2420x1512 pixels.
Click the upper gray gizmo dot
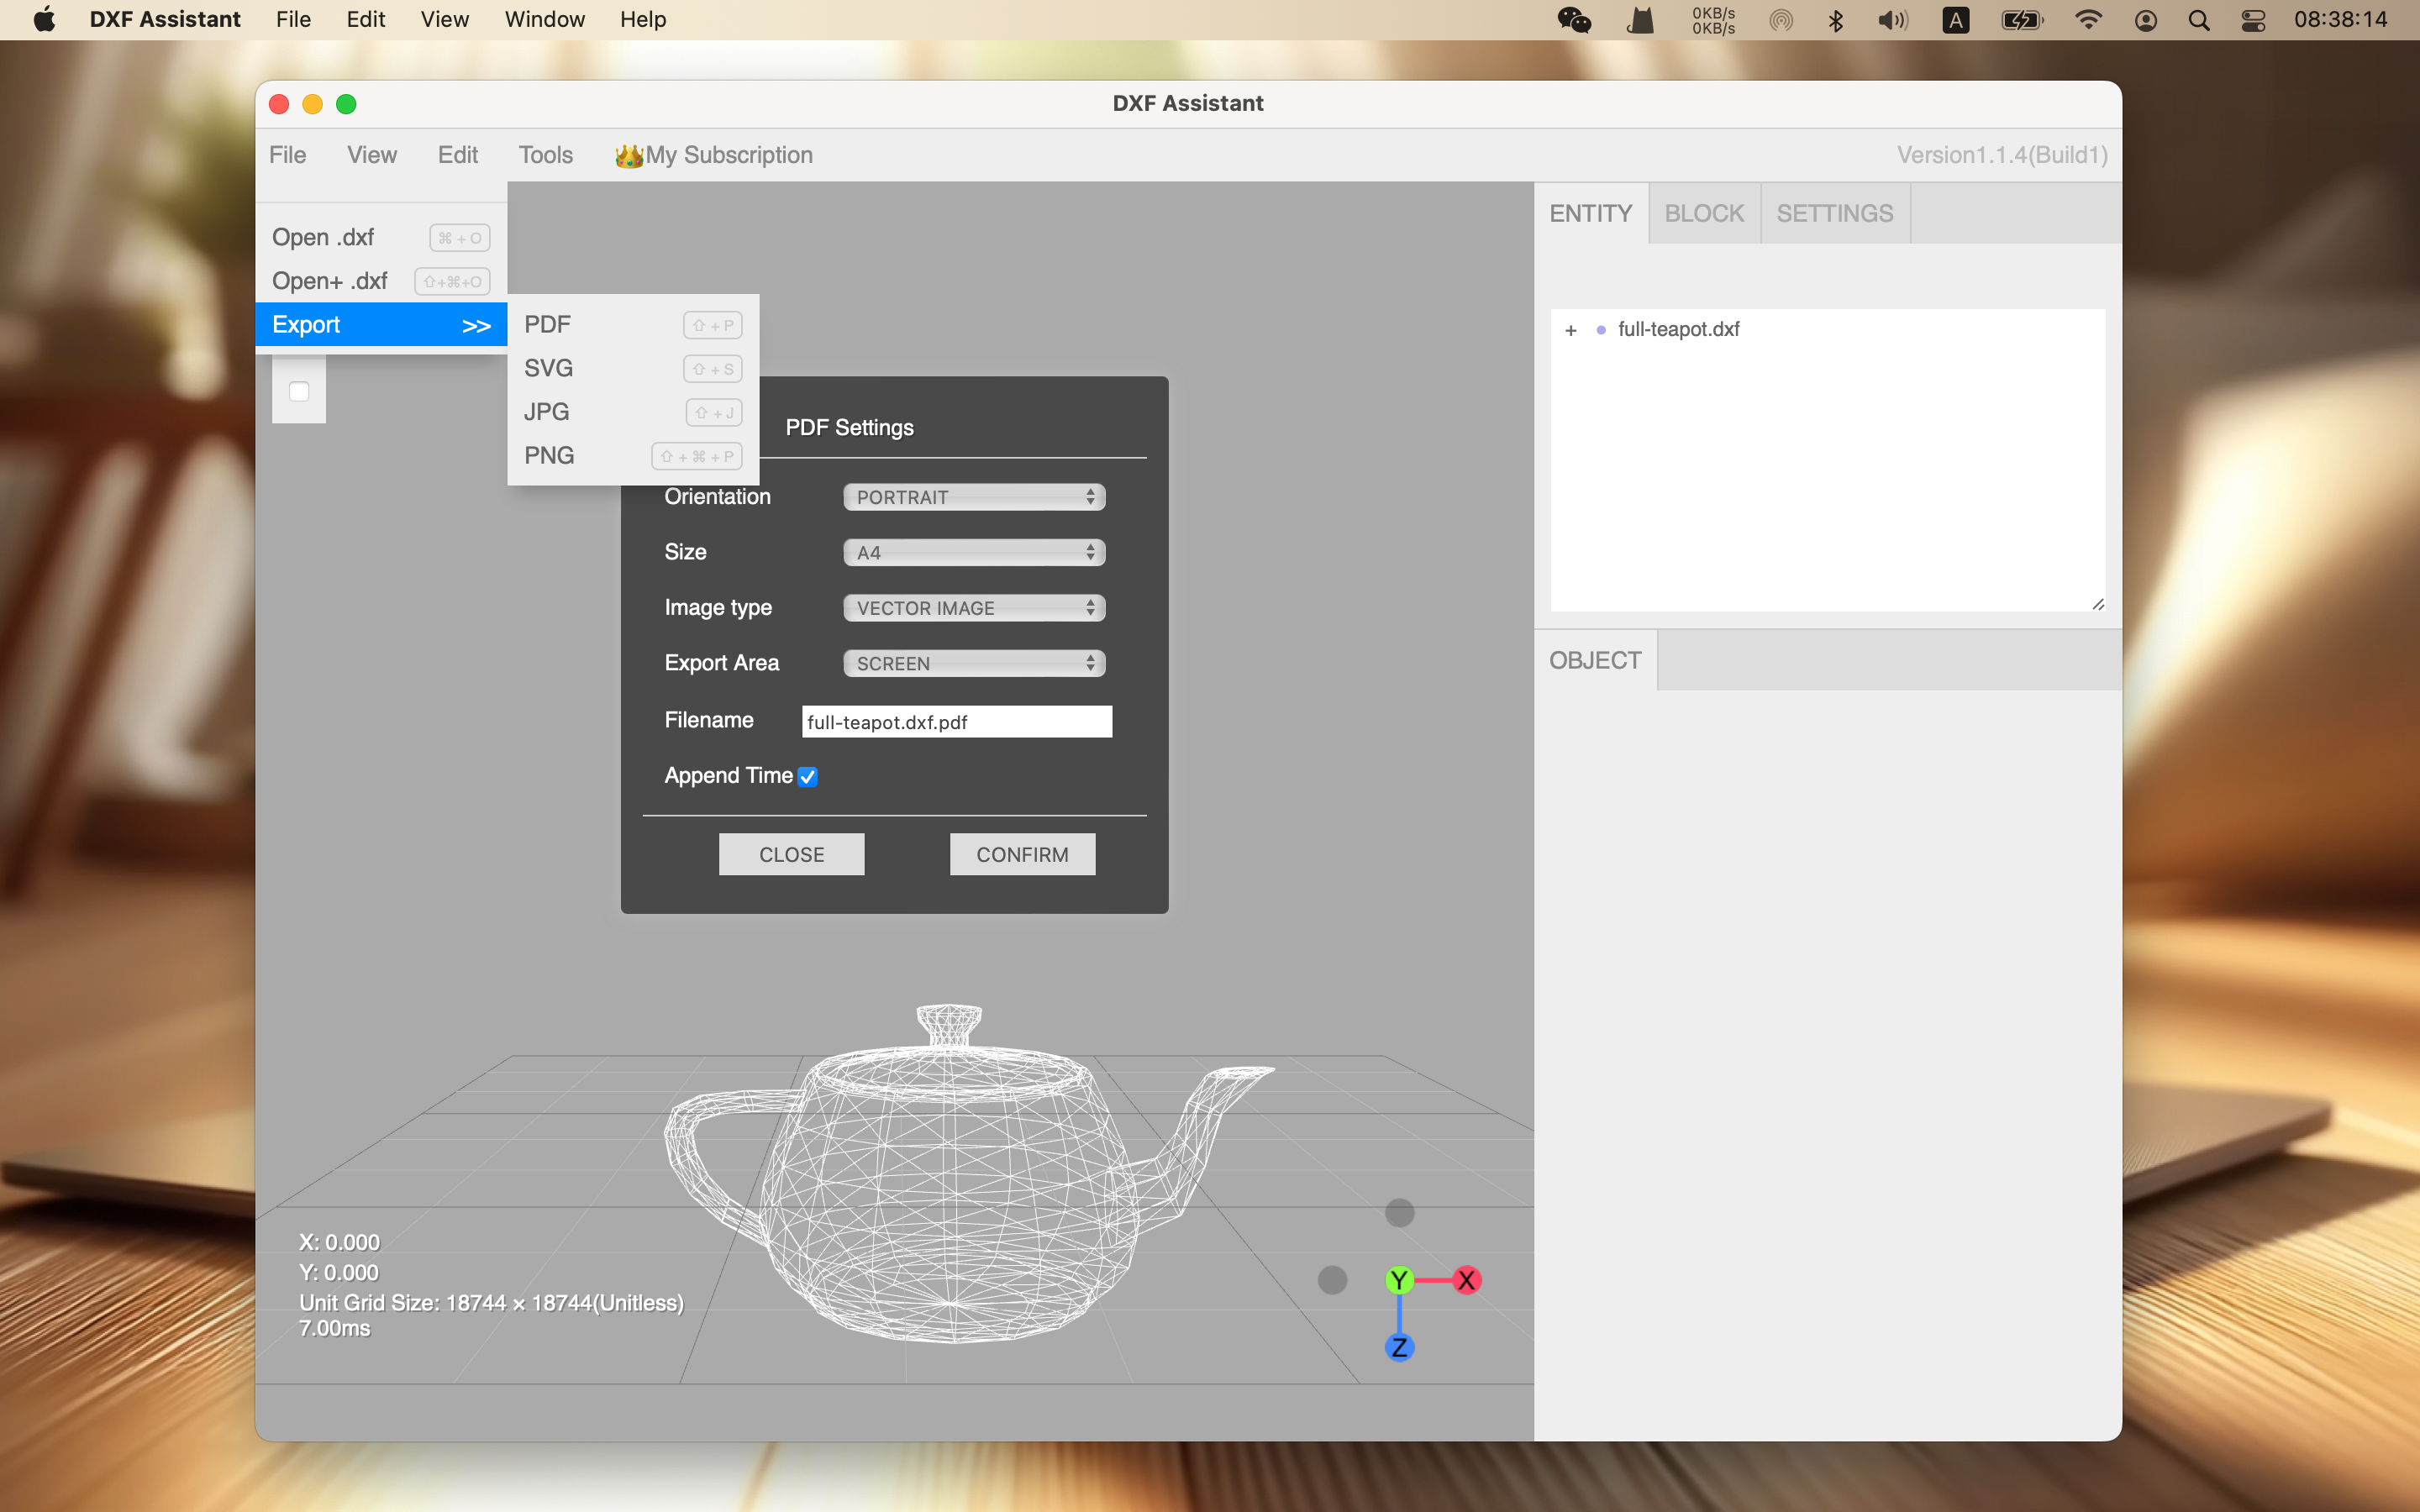click(1399, 1213)
